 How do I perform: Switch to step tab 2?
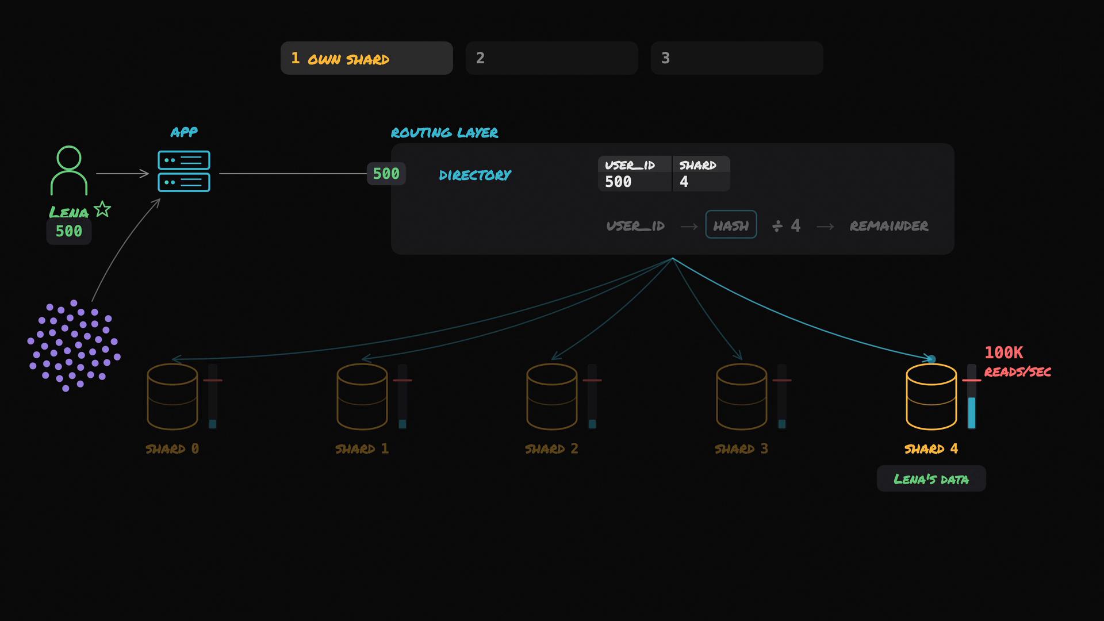pos(551,58)
